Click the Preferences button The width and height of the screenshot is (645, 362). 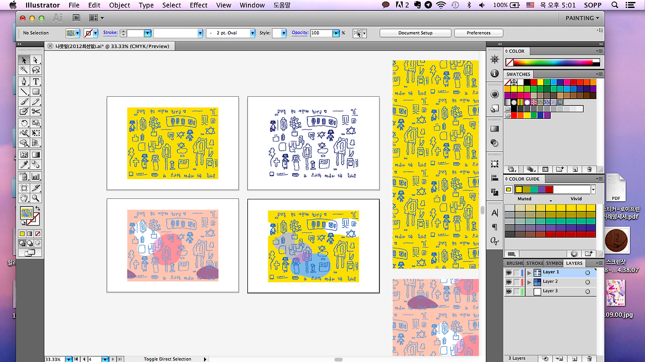point(479,33)
